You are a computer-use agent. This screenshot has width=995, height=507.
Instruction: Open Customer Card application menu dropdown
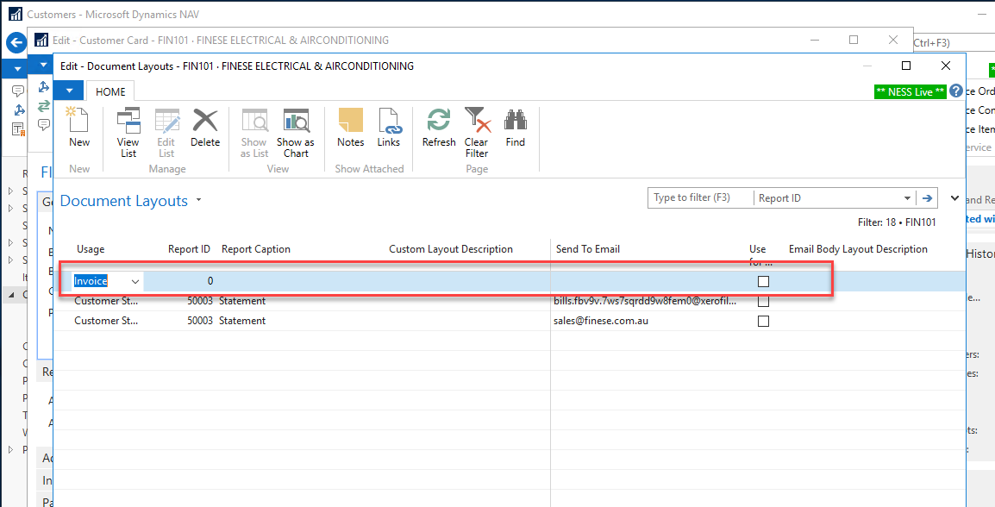tap(43, 65)
